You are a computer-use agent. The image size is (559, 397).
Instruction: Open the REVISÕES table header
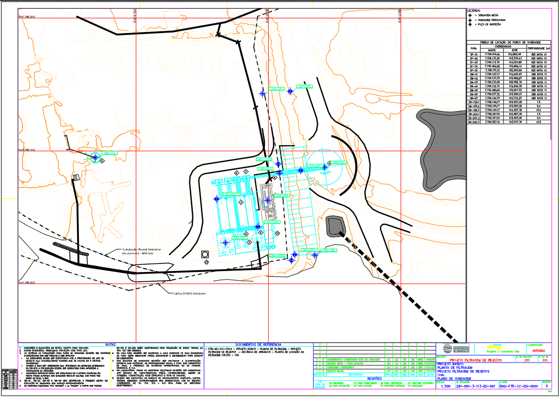[374, 378]
